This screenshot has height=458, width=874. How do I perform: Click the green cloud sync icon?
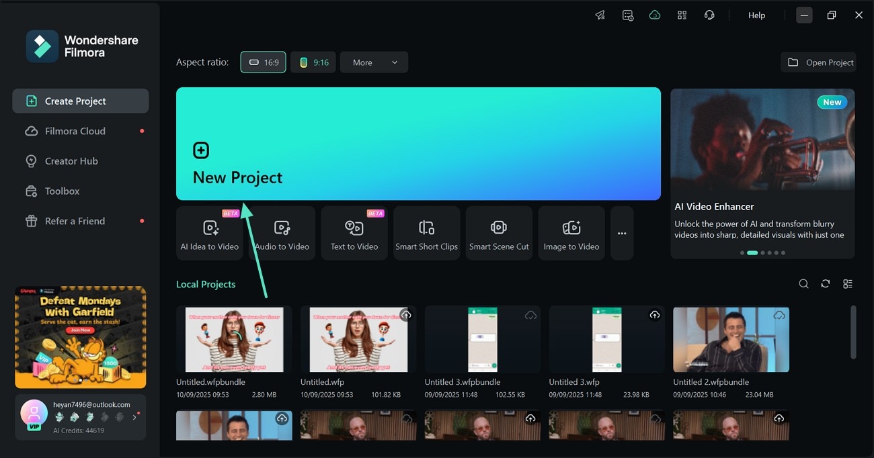pos(655,15)
